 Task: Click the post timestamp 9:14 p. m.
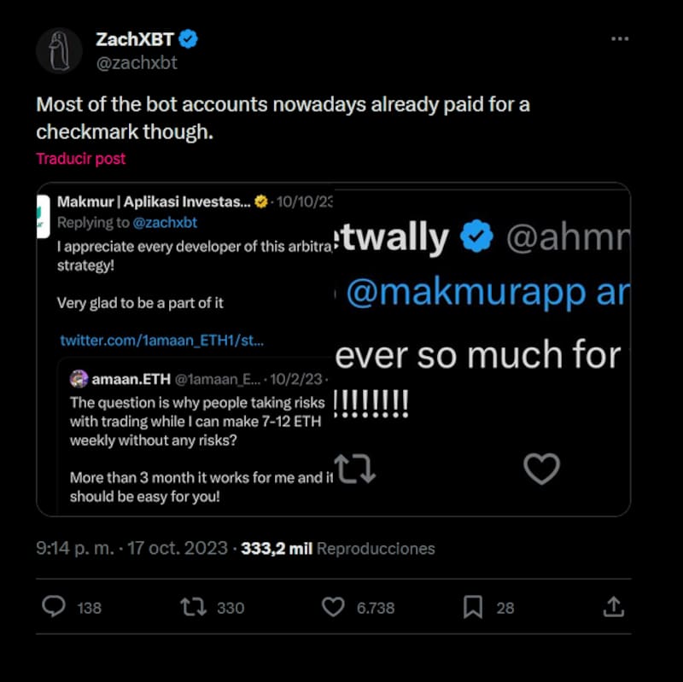(x=75, y=549)
